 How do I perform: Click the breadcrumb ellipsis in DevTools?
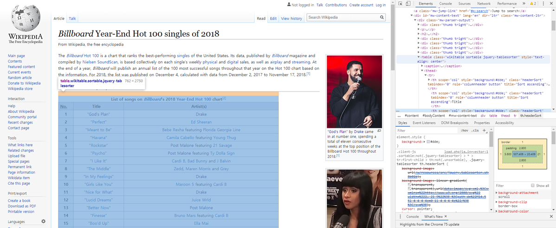pyautogui.click(x=399, y=116)
